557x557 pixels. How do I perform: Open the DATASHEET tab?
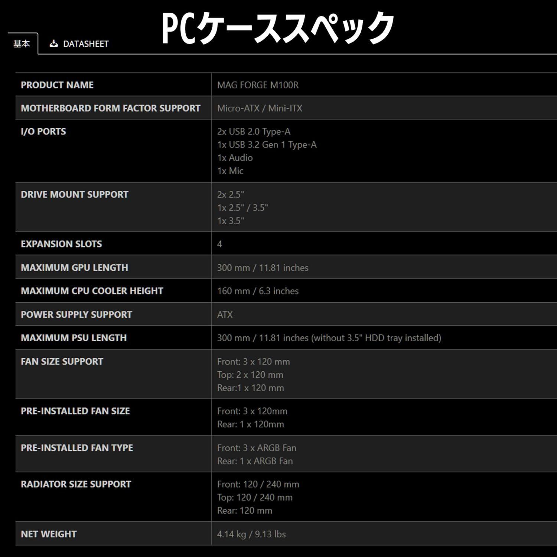tap(85, 43)
